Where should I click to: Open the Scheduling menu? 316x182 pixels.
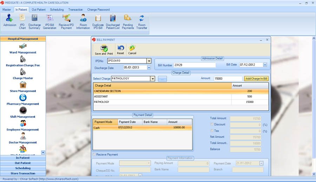click(x=57, y=10)
